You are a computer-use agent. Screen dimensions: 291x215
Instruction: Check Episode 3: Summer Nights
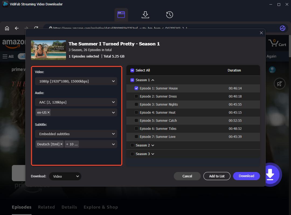coord(136,105)
